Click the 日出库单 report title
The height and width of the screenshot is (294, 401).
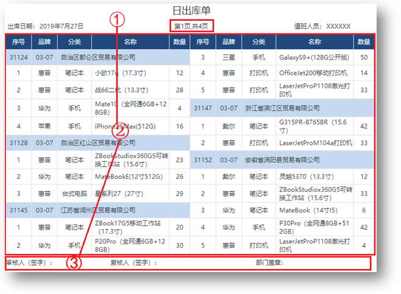(x=191, y=11)
